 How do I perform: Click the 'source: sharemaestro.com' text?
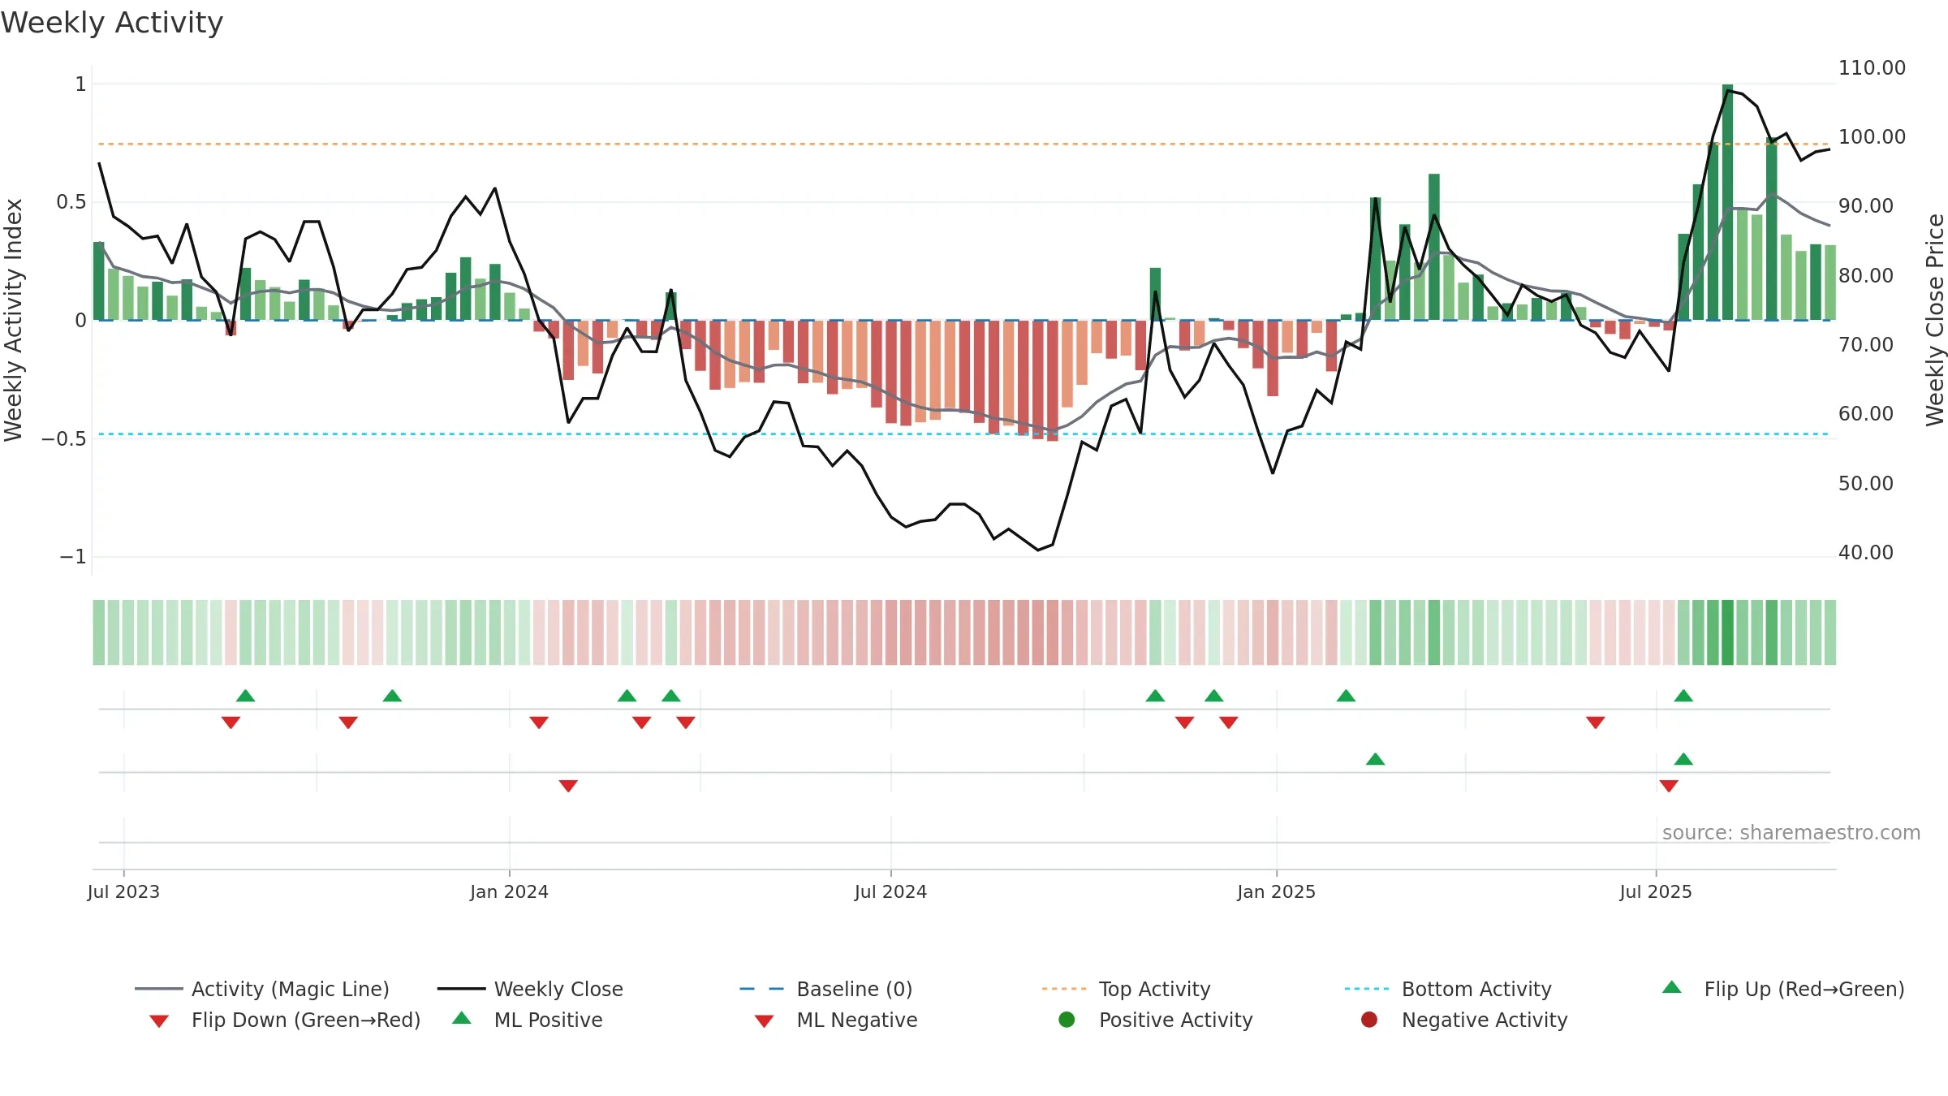point(1791,832)
